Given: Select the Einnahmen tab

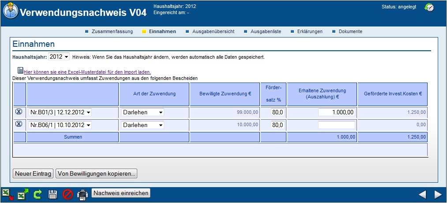Looking at the screenshot, I should point(162,32).
